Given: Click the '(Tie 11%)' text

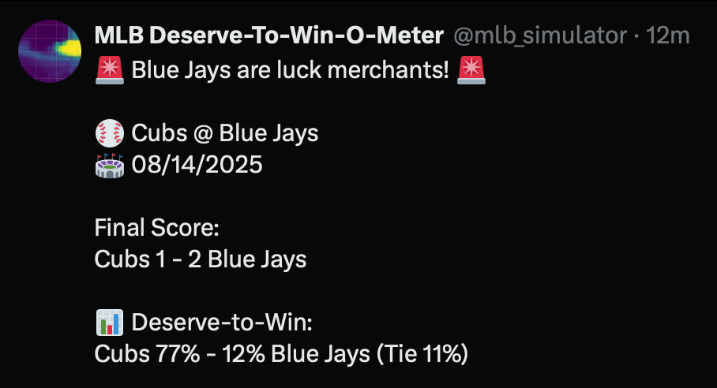Looking at the screenshot, I should (422, 354).
